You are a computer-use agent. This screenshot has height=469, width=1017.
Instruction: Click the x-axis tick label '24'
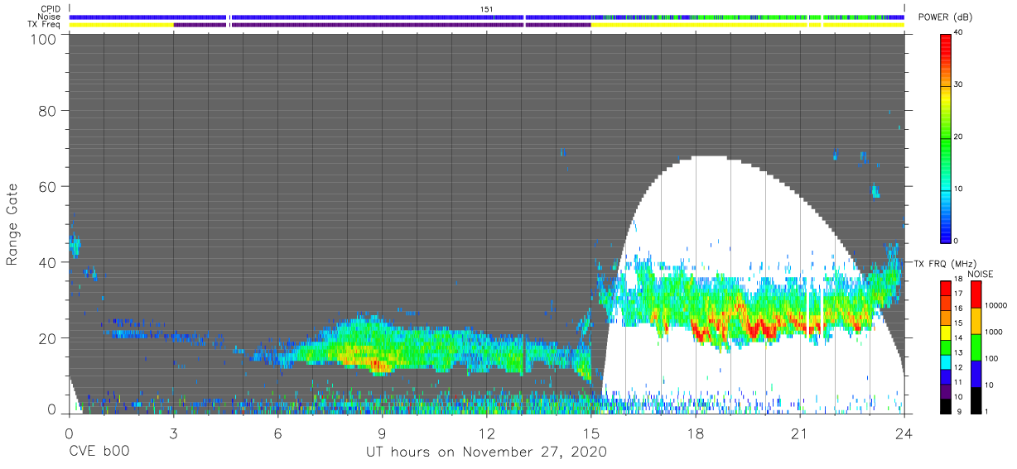click(904, 433)
